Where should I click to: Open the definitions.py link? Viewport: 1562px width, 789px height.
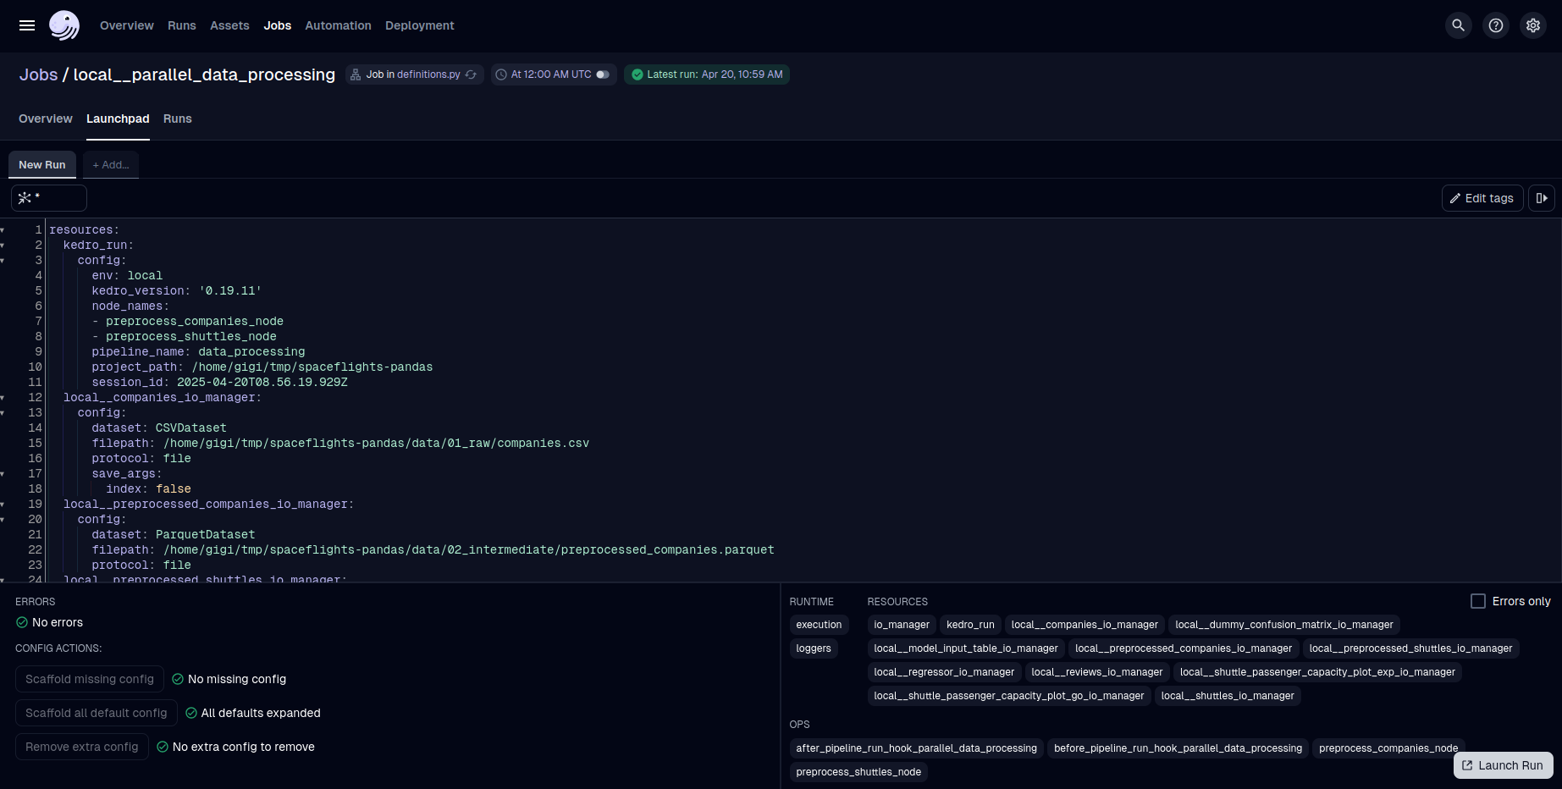coord(428,74)
